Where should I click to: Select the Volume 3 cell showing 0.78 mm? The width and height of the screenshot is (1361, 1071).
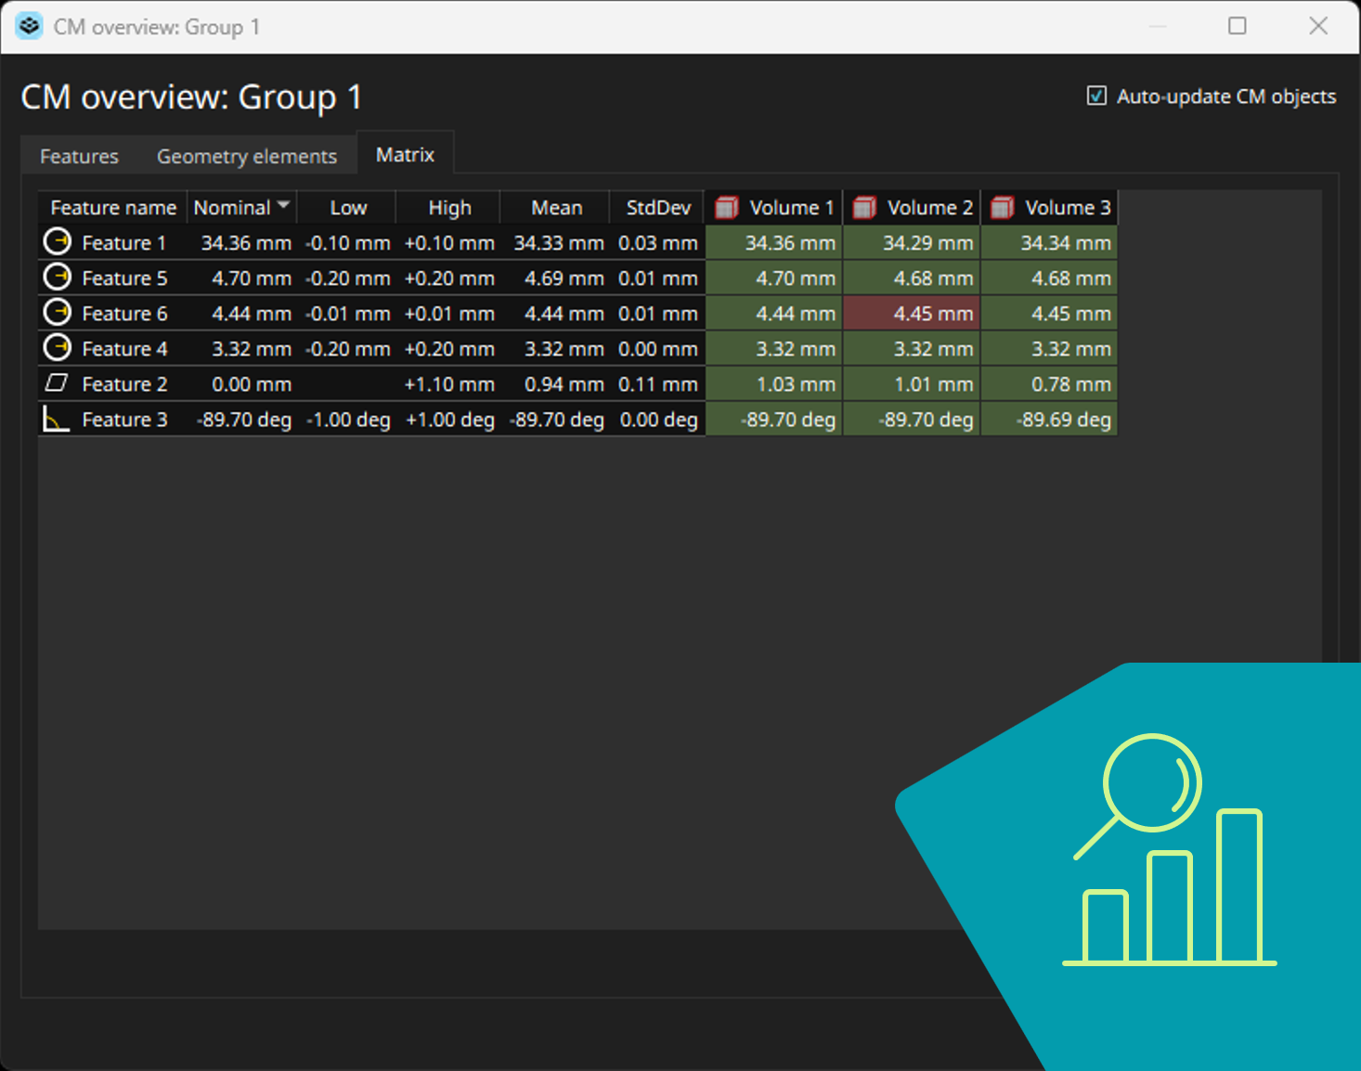pos(1049,384)
